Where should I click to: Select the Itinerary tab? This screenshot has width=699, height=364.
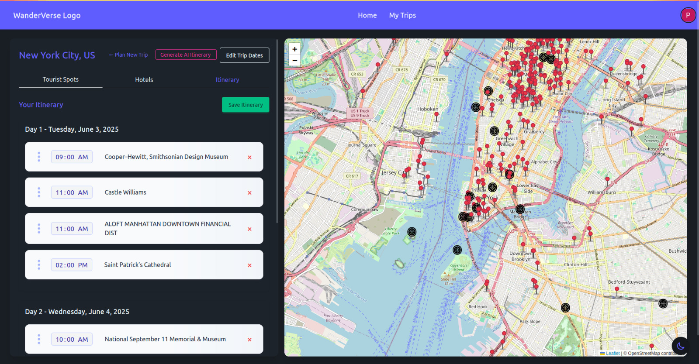click(227, 80)
